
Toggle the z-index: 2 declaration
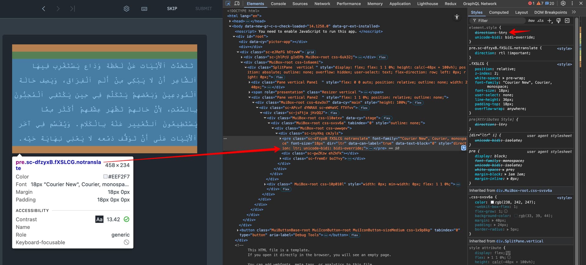click(486, 73)
